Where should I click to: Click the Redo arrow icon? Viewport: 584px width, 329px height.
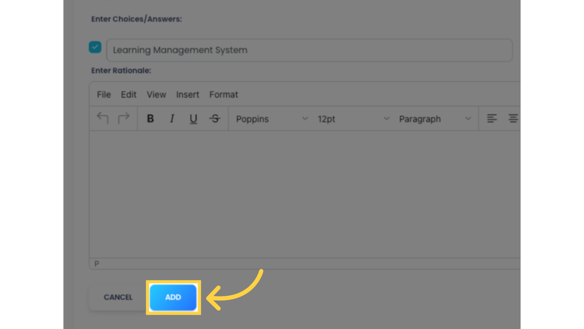coord(124,118)
